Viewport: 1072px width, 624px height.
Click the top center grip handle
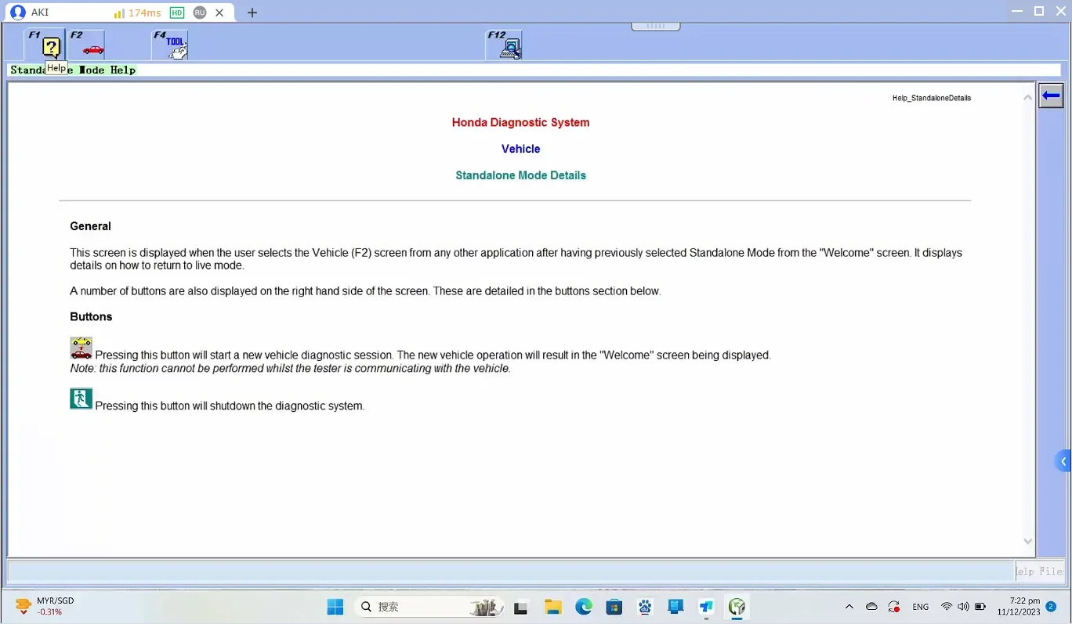click(656, 26)
